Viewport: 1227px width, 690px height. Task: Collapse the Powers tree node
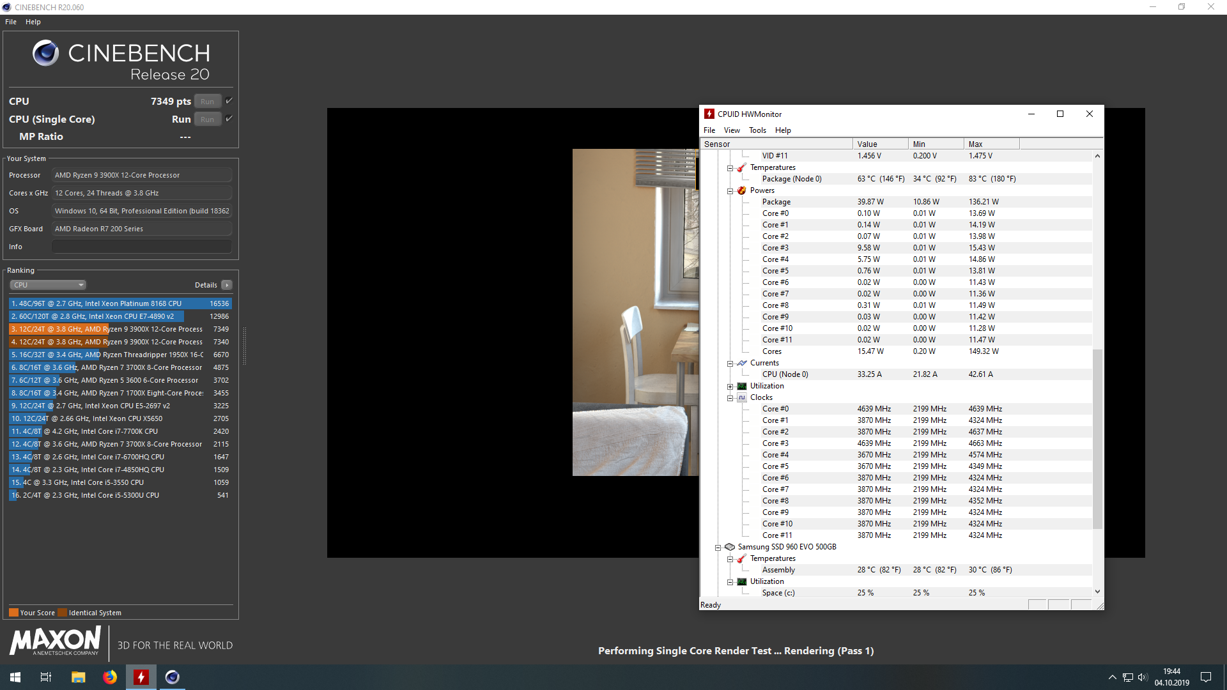[x=730, y=191]
